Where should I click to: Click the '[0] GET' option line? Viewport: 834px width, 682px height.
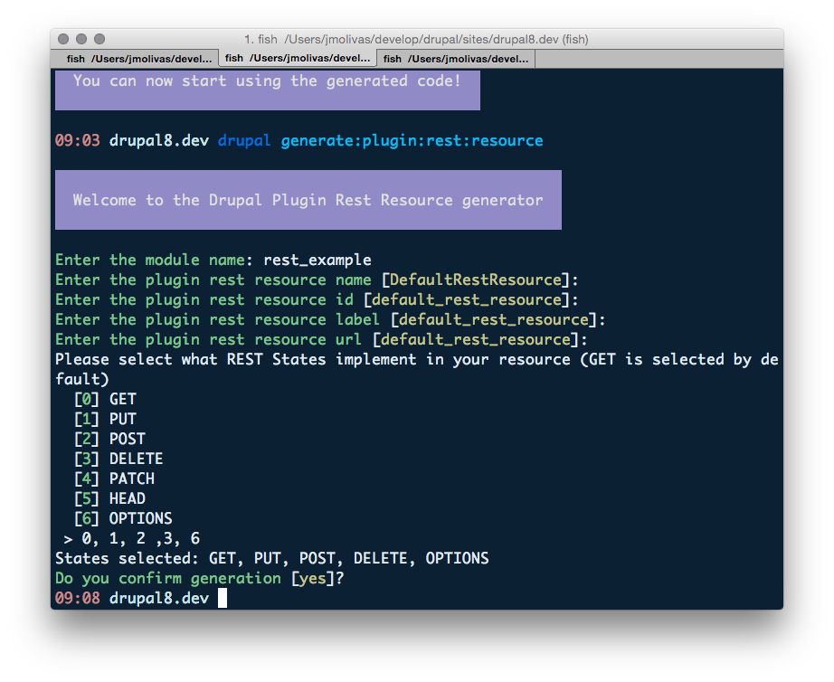105,400
